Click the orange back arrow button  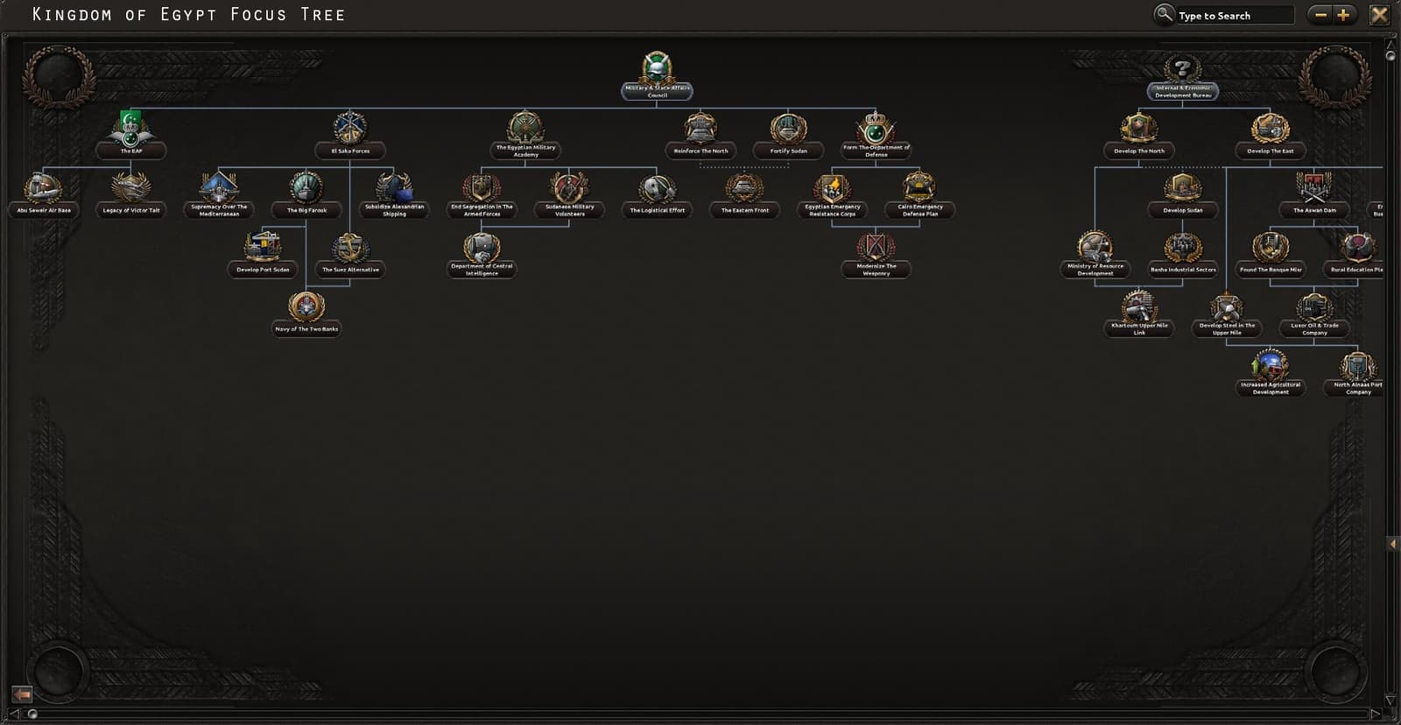pyautogui.click(x=22, y=694)
